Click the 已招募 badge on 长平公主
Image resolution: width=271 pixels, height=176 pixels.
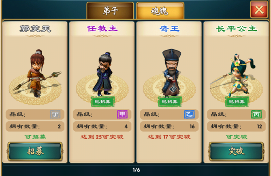(237, 102)
